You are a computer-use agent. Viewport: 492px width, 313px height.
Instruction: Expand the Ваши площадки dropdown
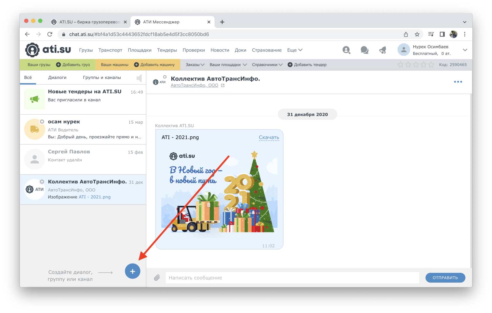point(228,65)
